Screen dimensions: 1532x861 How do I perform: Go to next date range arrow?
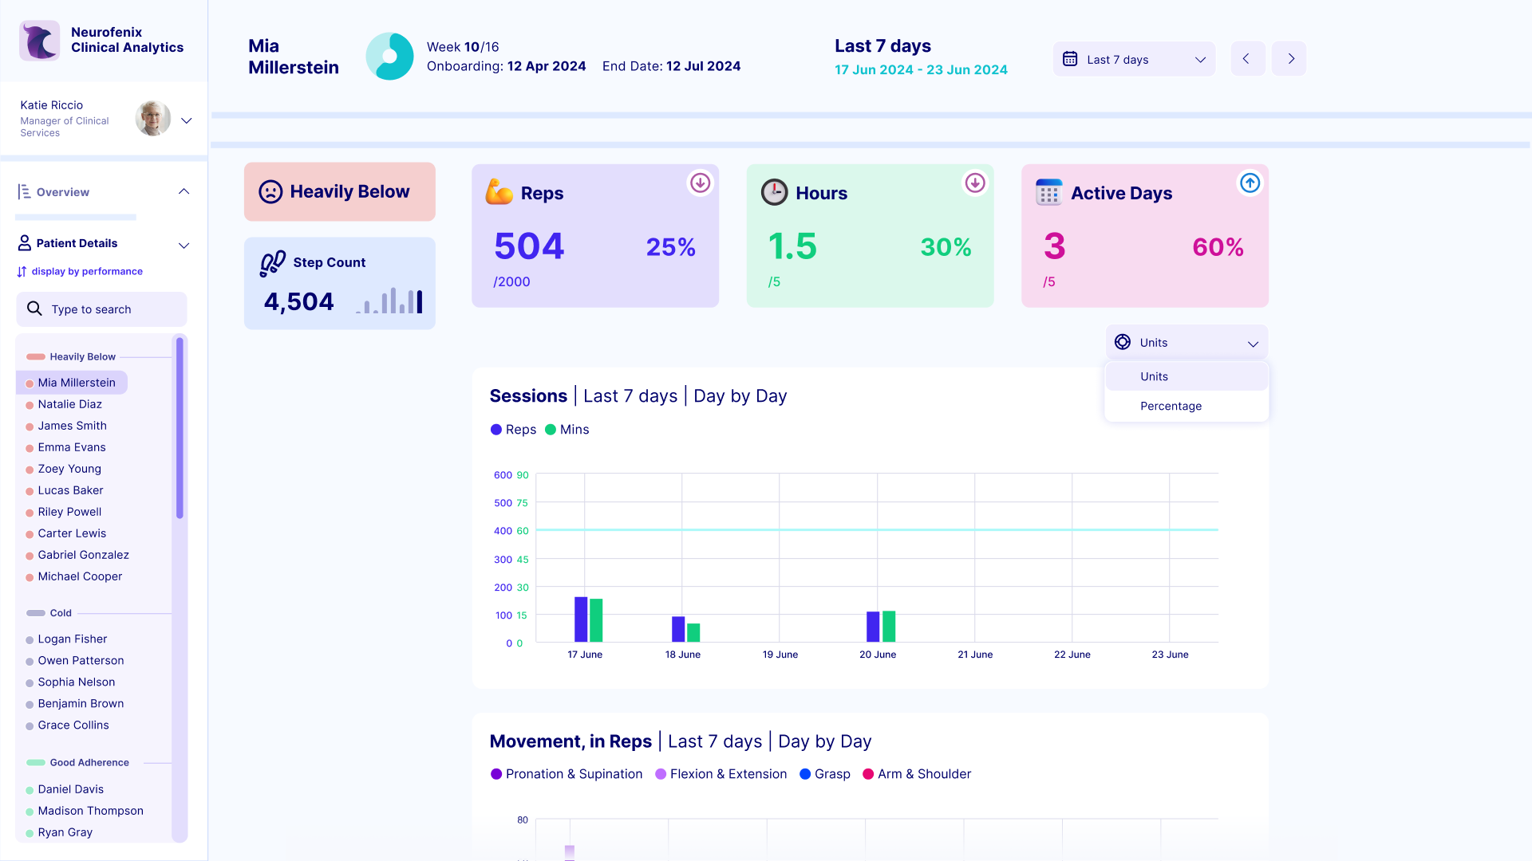tap(1289, 59)
